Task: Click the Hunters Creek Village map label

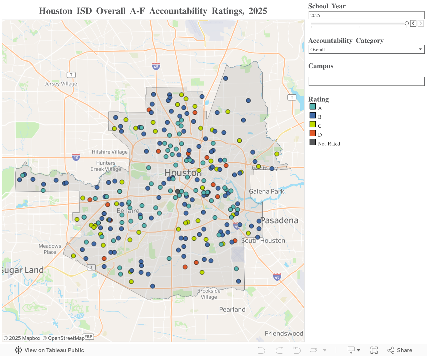Action: pyautogui.click(x=106, y=166)
